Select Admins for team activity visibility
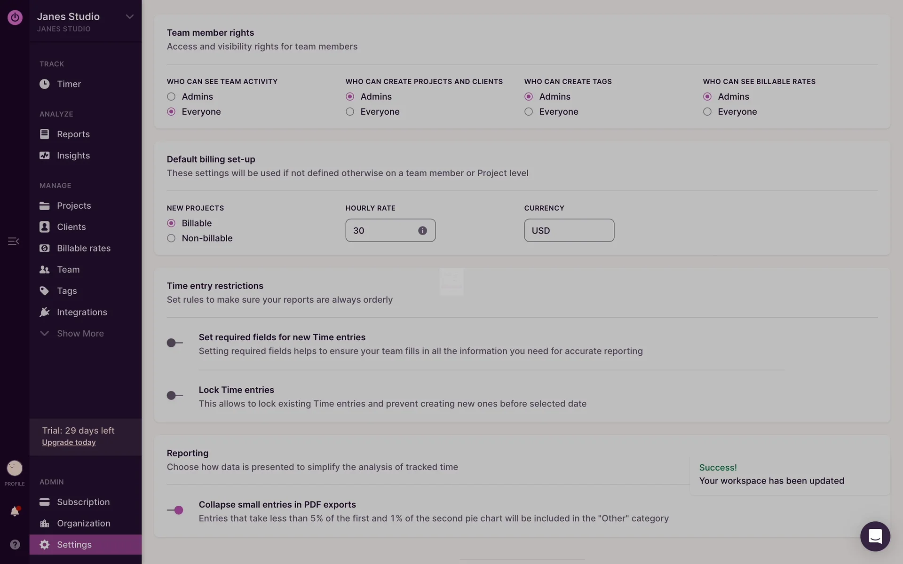The image size is (903, 564). pos(171,97)
